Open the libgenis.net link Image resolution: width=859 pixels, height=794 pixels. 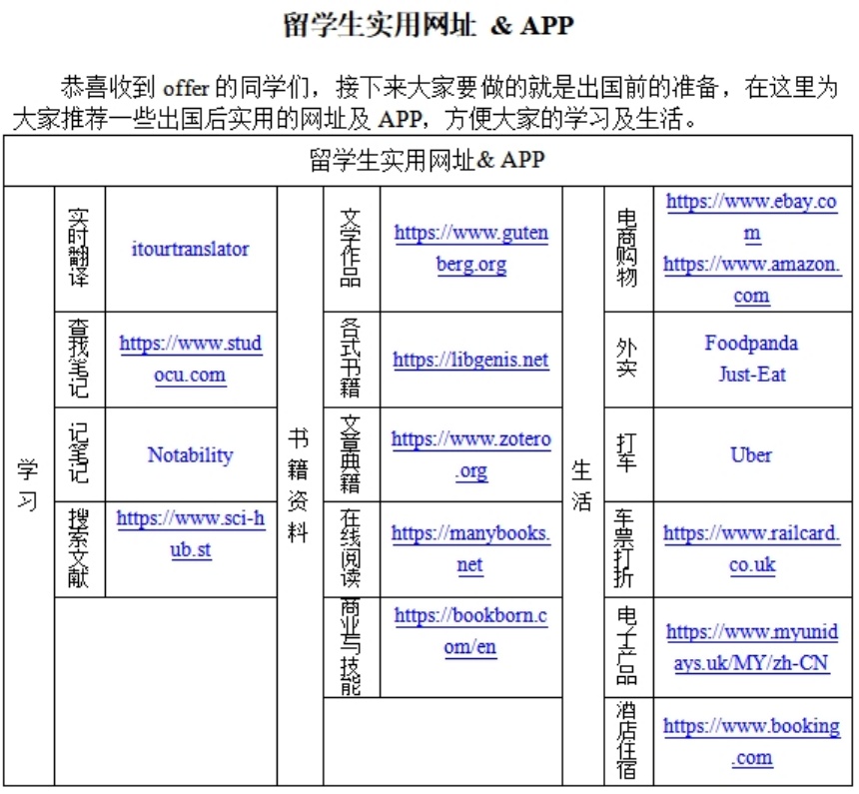pyautogui.click(x=470, y=361)
